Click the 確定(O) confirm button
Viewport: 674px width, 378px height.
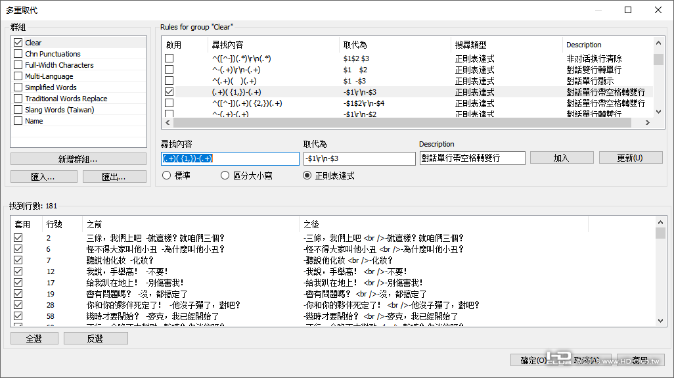click(x=534, y=360)
